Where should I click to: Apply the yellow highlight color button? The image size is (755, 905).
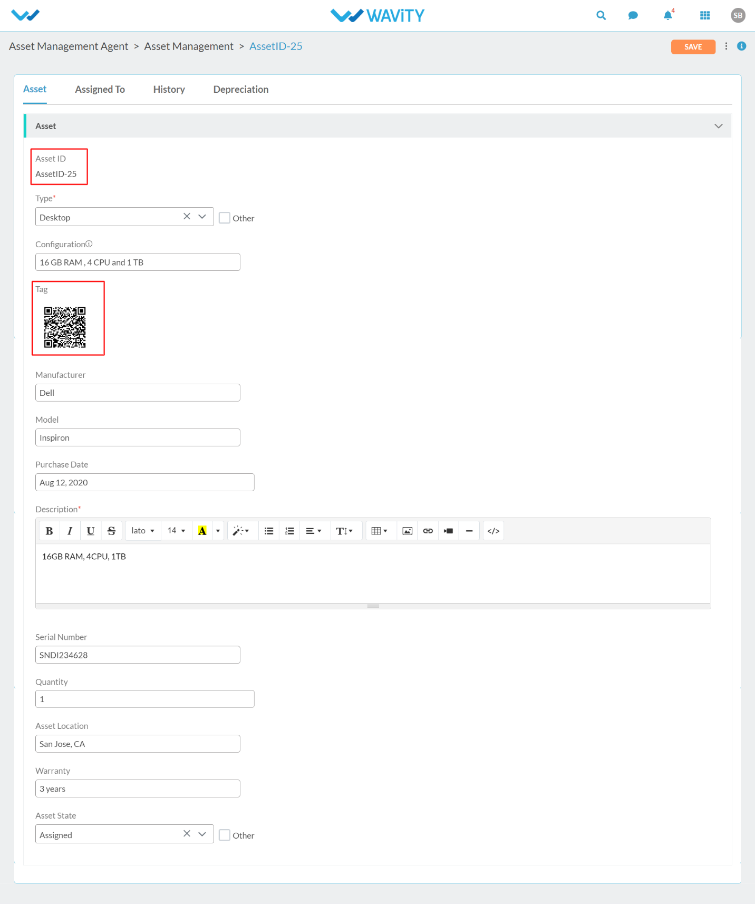click(x=202, y=531)
